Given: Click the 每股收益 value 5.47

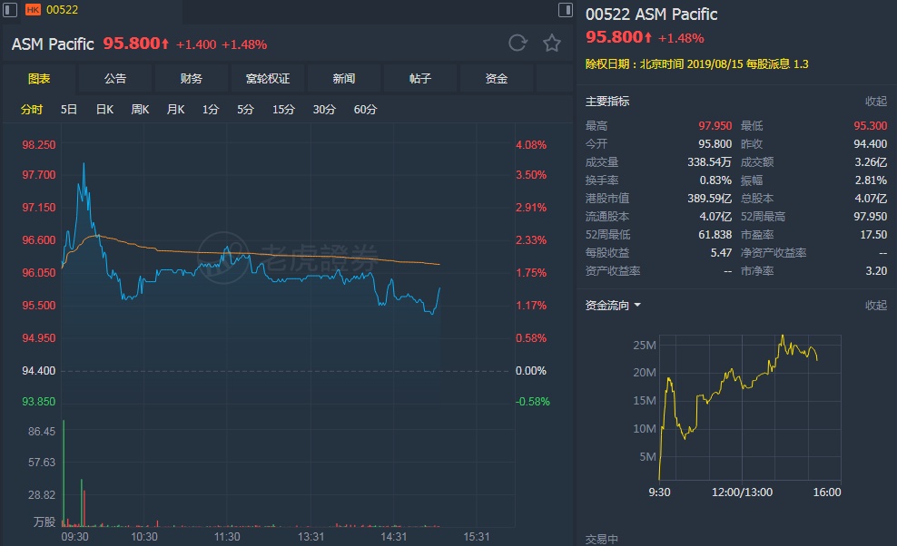Looking at the screenshot, I should tap(721, 253).
